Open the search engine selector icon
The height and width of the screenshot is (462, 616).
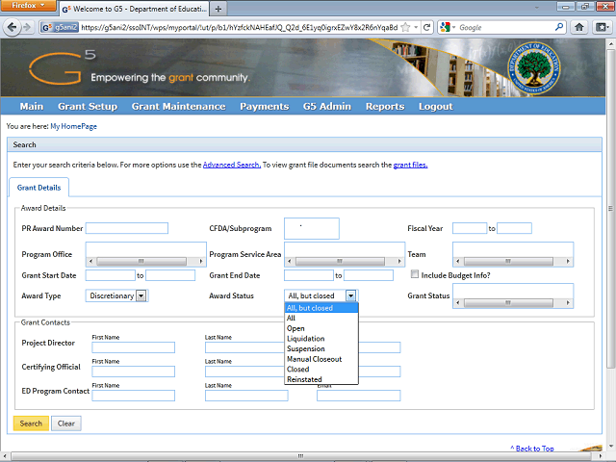tap(448, 27)
